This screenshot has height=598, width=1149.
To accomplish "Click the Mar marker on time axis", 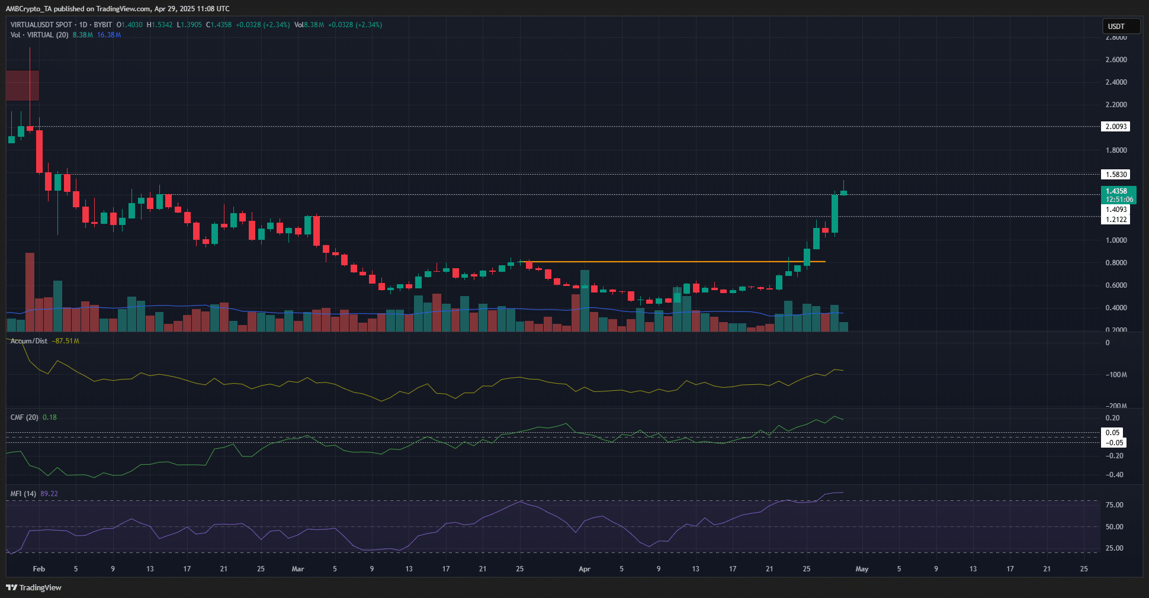I will point(298,569).
